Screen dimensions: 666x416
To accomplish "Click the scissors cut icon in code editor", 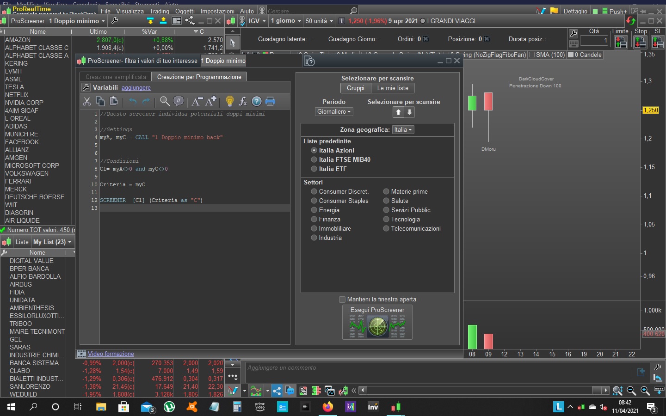I will click(87, 101).
